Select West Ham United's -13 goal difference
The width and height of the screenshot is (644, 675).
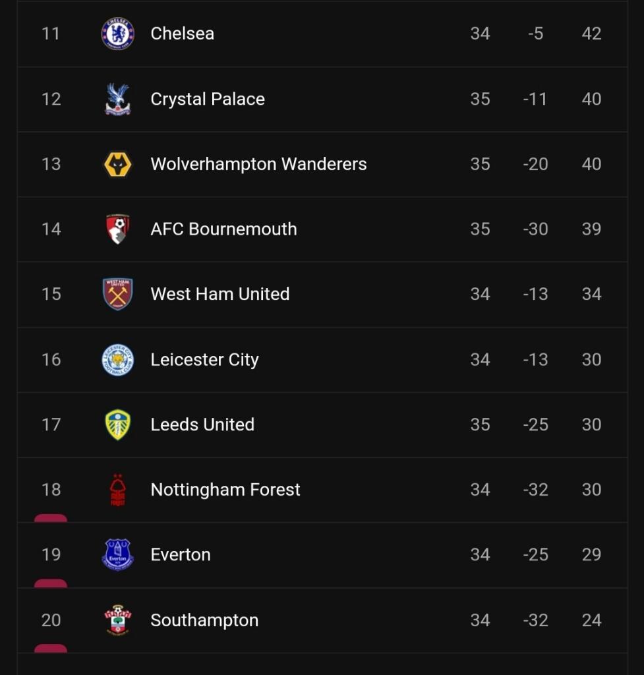[x=535, y=294]
